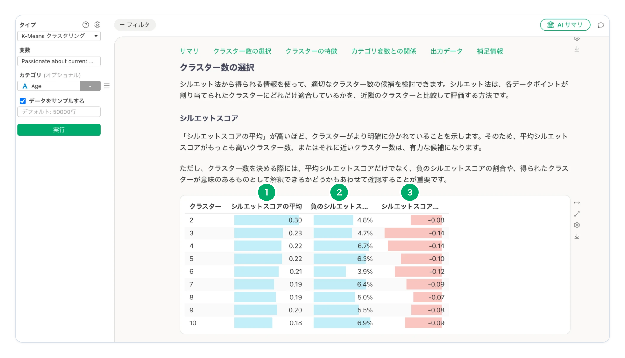625x358 pixels.
Task: Click the 3.9% negative silhouette cell
Action: pos(343,272)
